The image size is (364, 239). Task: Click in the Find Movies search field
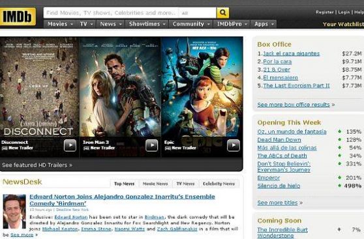click(111, 13)
